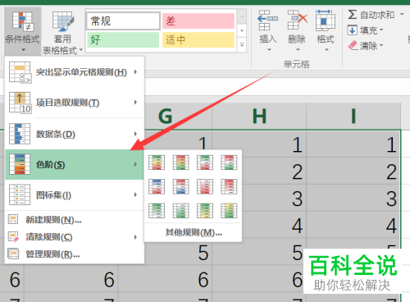Select the 色阶(S) color scales item
The image size is (410, 302).
[75, 164]
